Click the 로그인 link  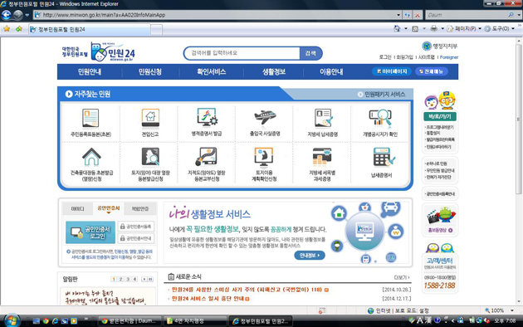[x=385, y=57]
